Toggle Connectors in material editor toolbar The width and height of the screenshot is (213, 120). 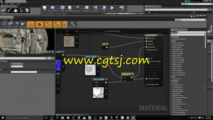coord(31,25)
